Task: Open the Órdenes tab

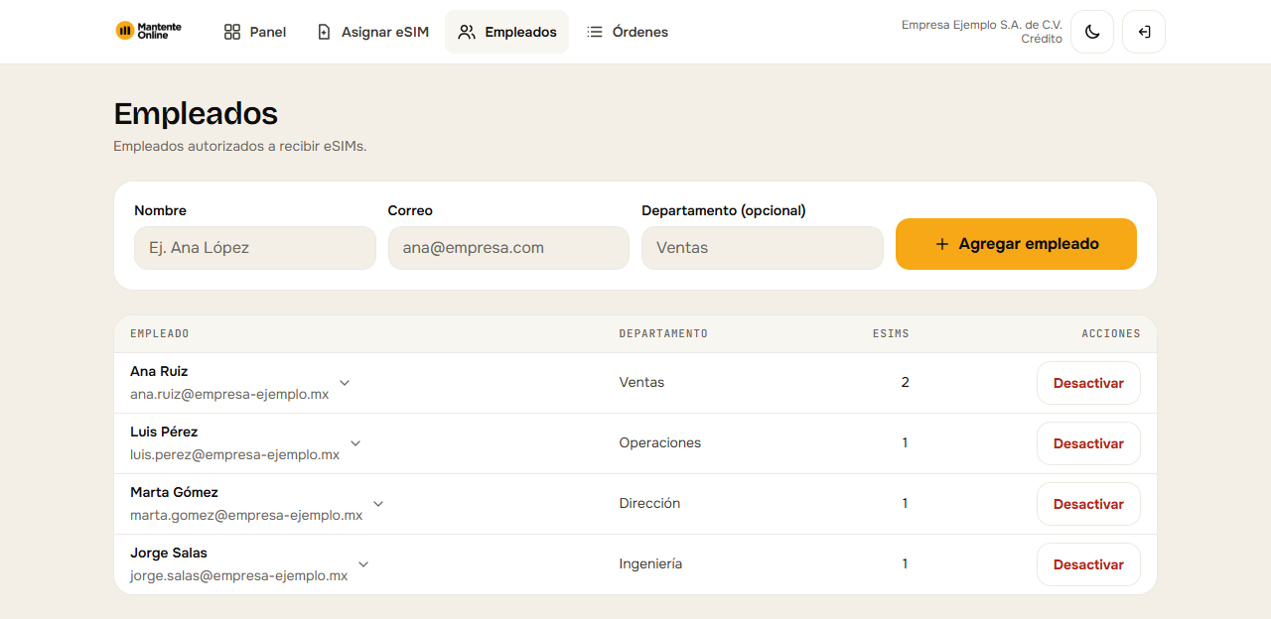Action: tap(627, 32)
